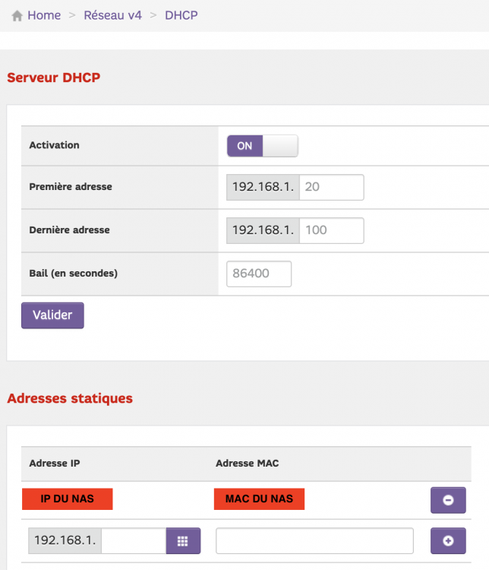
Task: Remove the NAS static address entry
Action: [448, 500]
